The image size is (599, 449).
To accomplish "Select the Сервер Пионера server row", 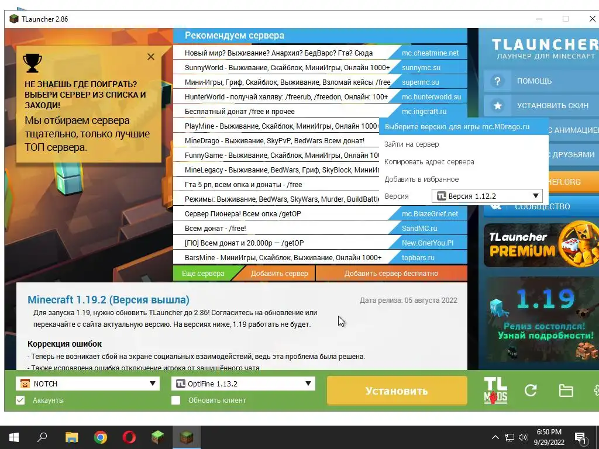I will coord(320,214).
